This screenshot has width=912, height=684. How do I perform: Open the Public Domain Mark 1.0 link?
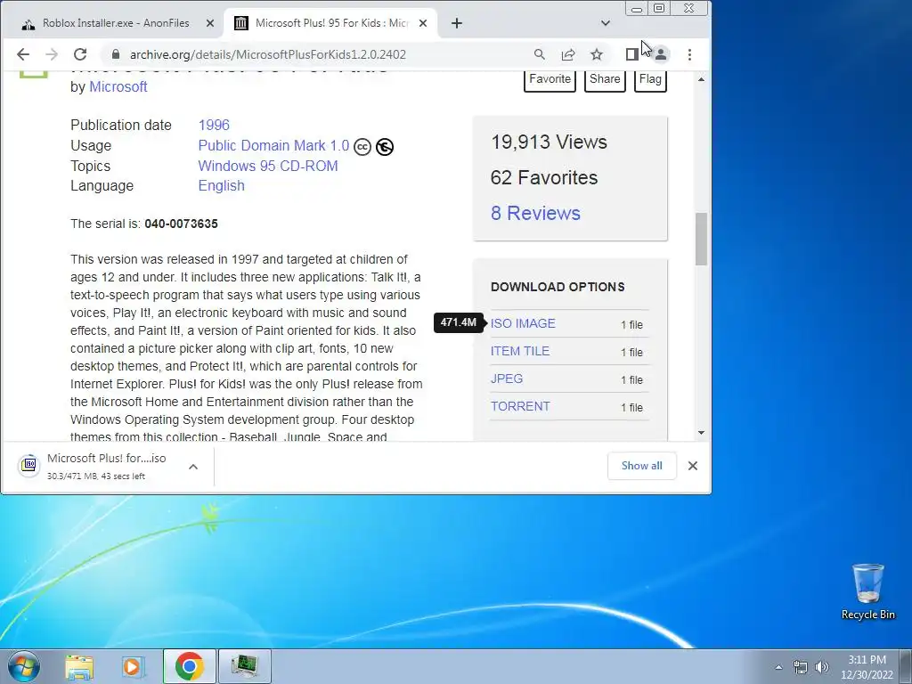point(273,145)
